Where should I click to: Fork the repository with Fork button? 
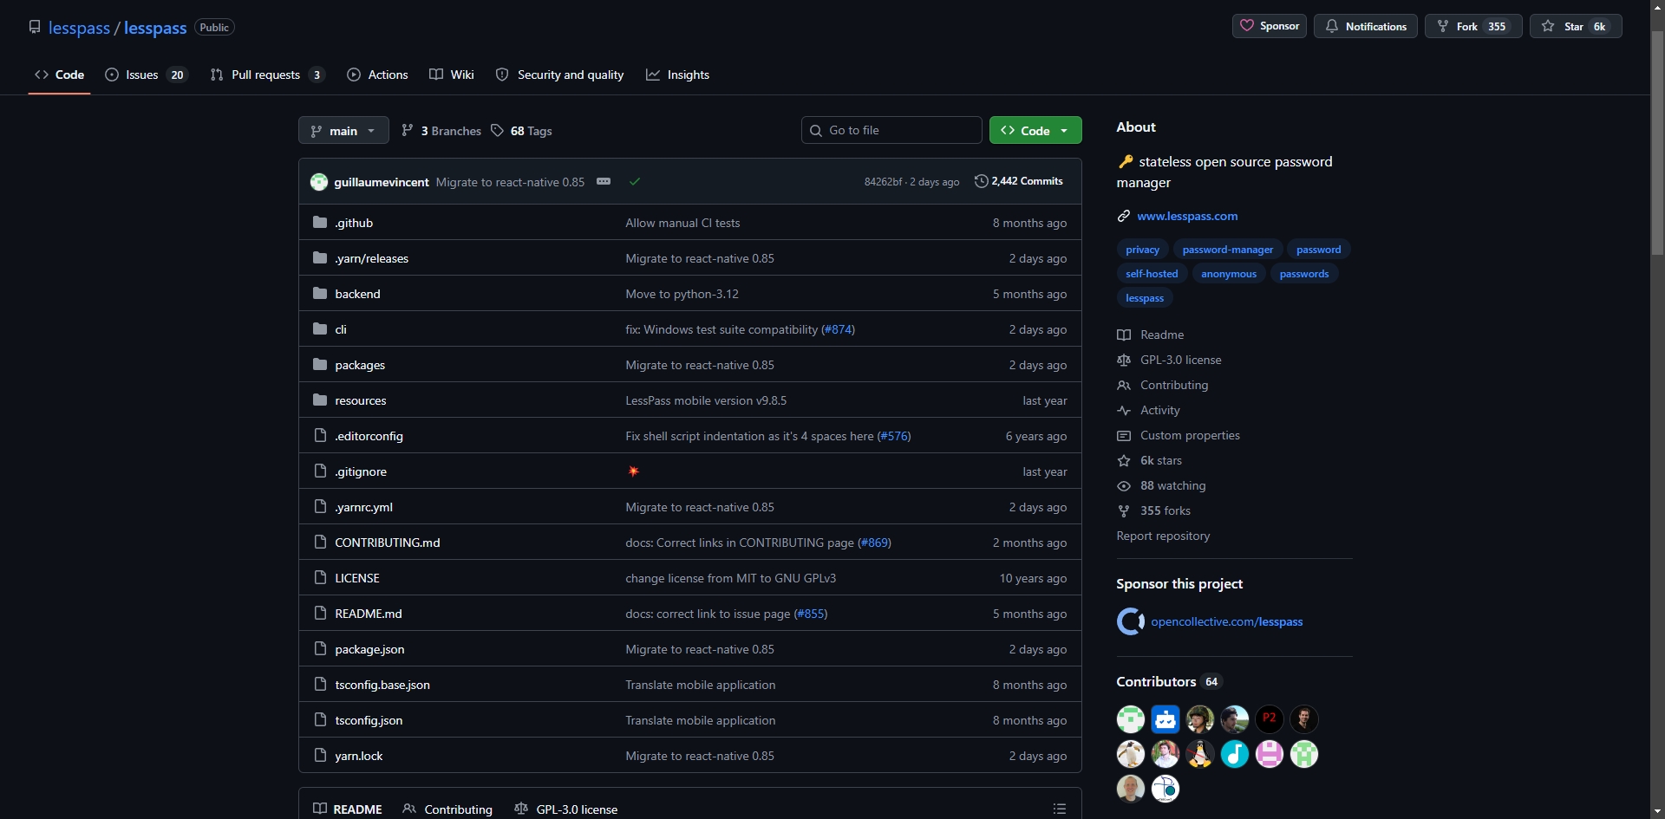pyautogui.click(x=1472, y=26)
